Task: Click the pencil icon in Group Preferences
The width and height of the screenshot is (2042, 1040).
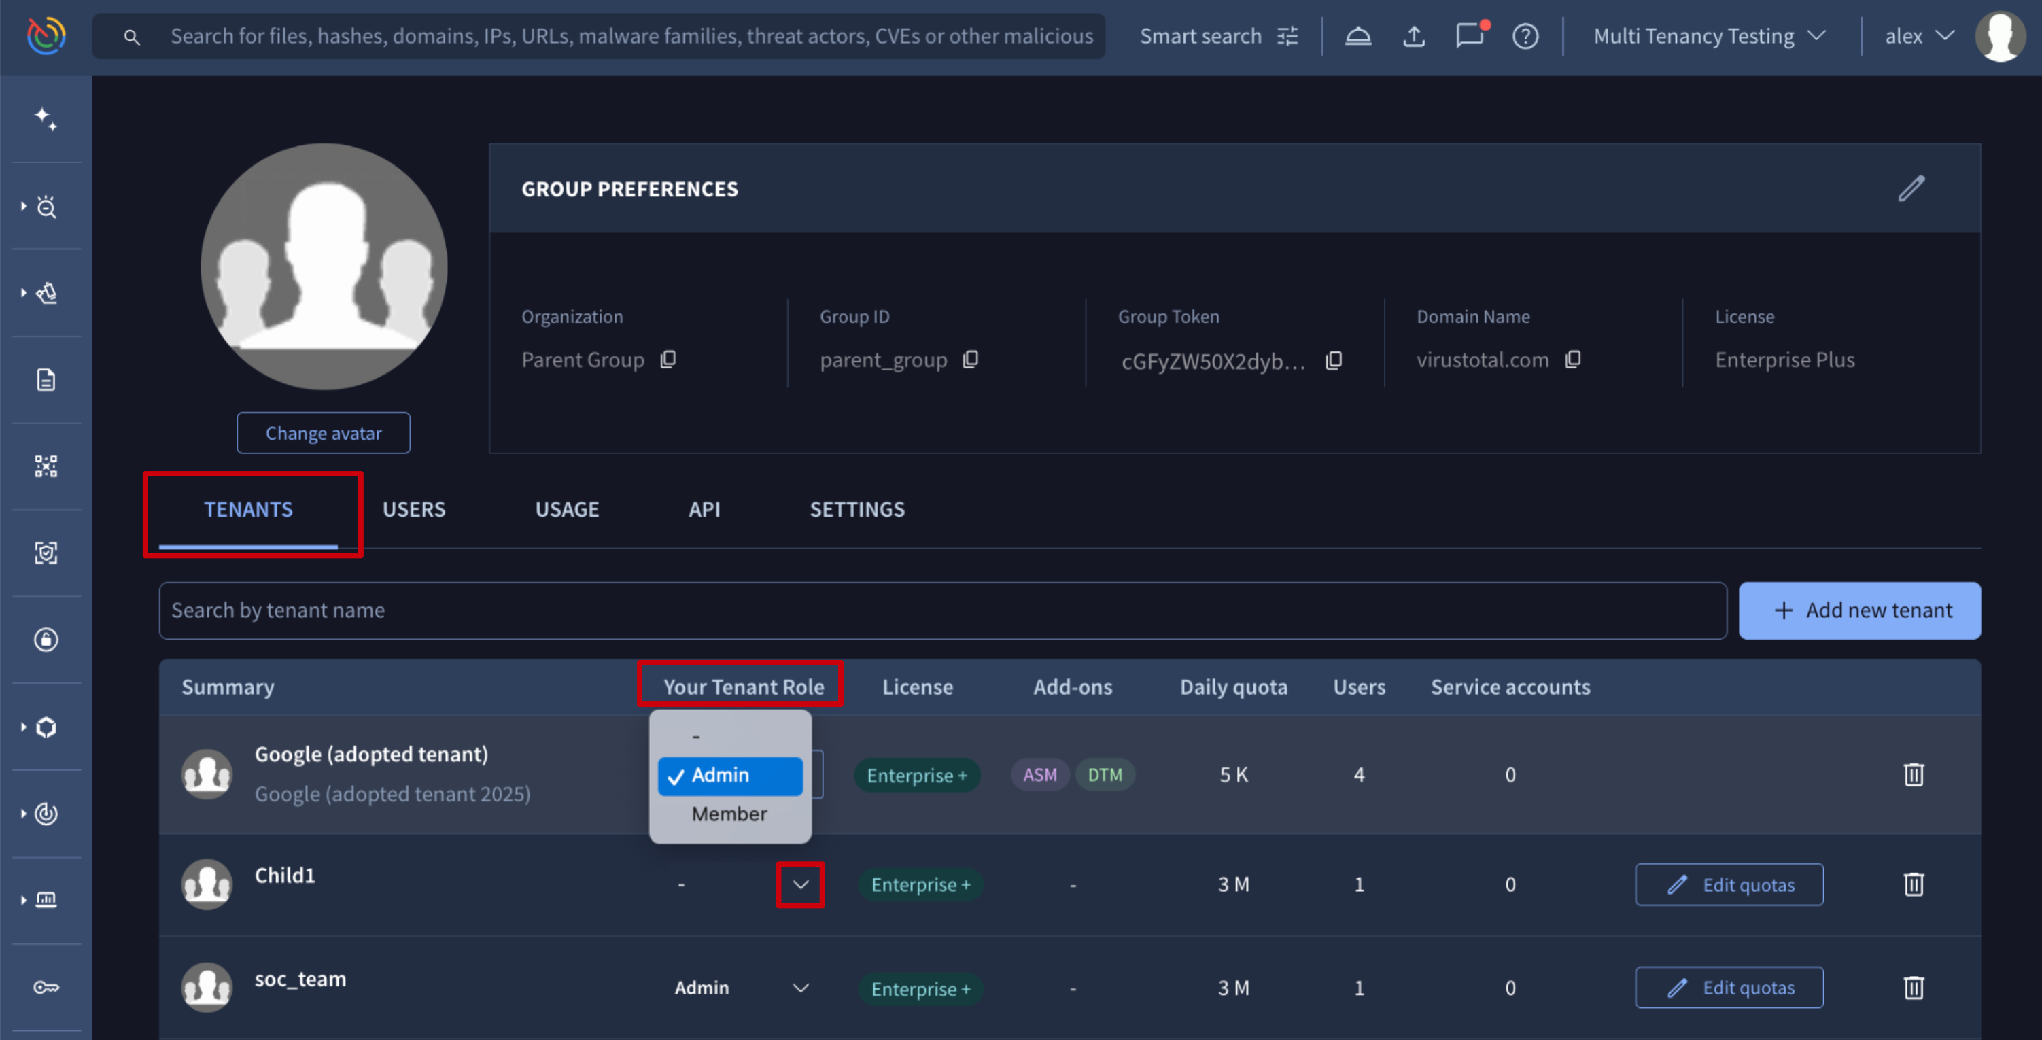Action: [x=1911, y=189]
